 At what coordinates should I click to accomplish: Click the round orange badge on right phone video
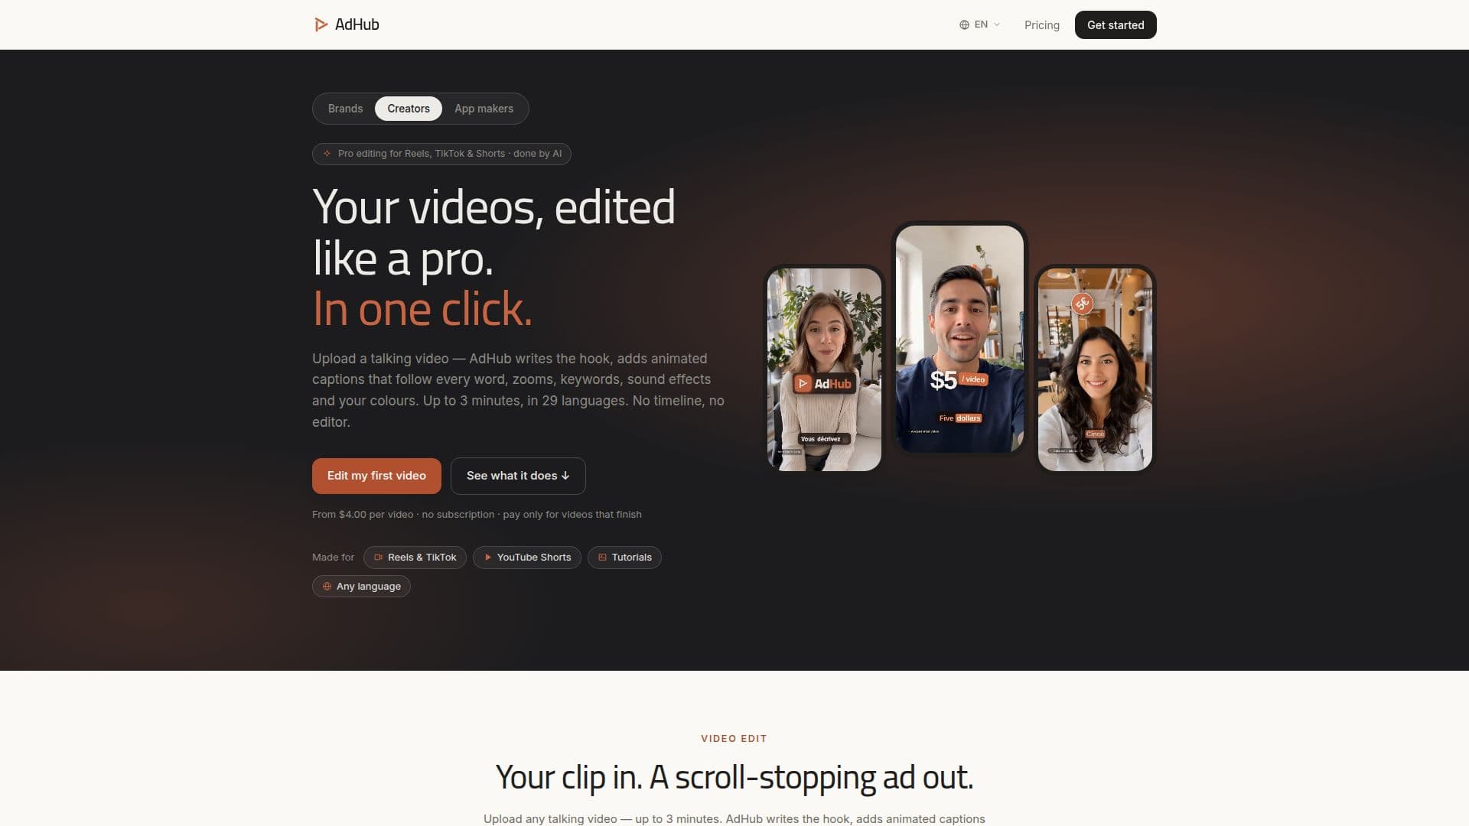pos(1082,304)
